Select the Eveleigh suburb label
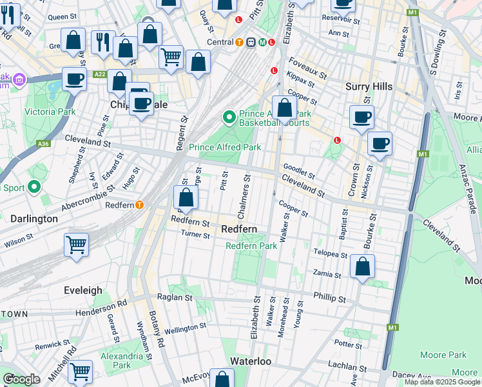 tap(83, 290)
